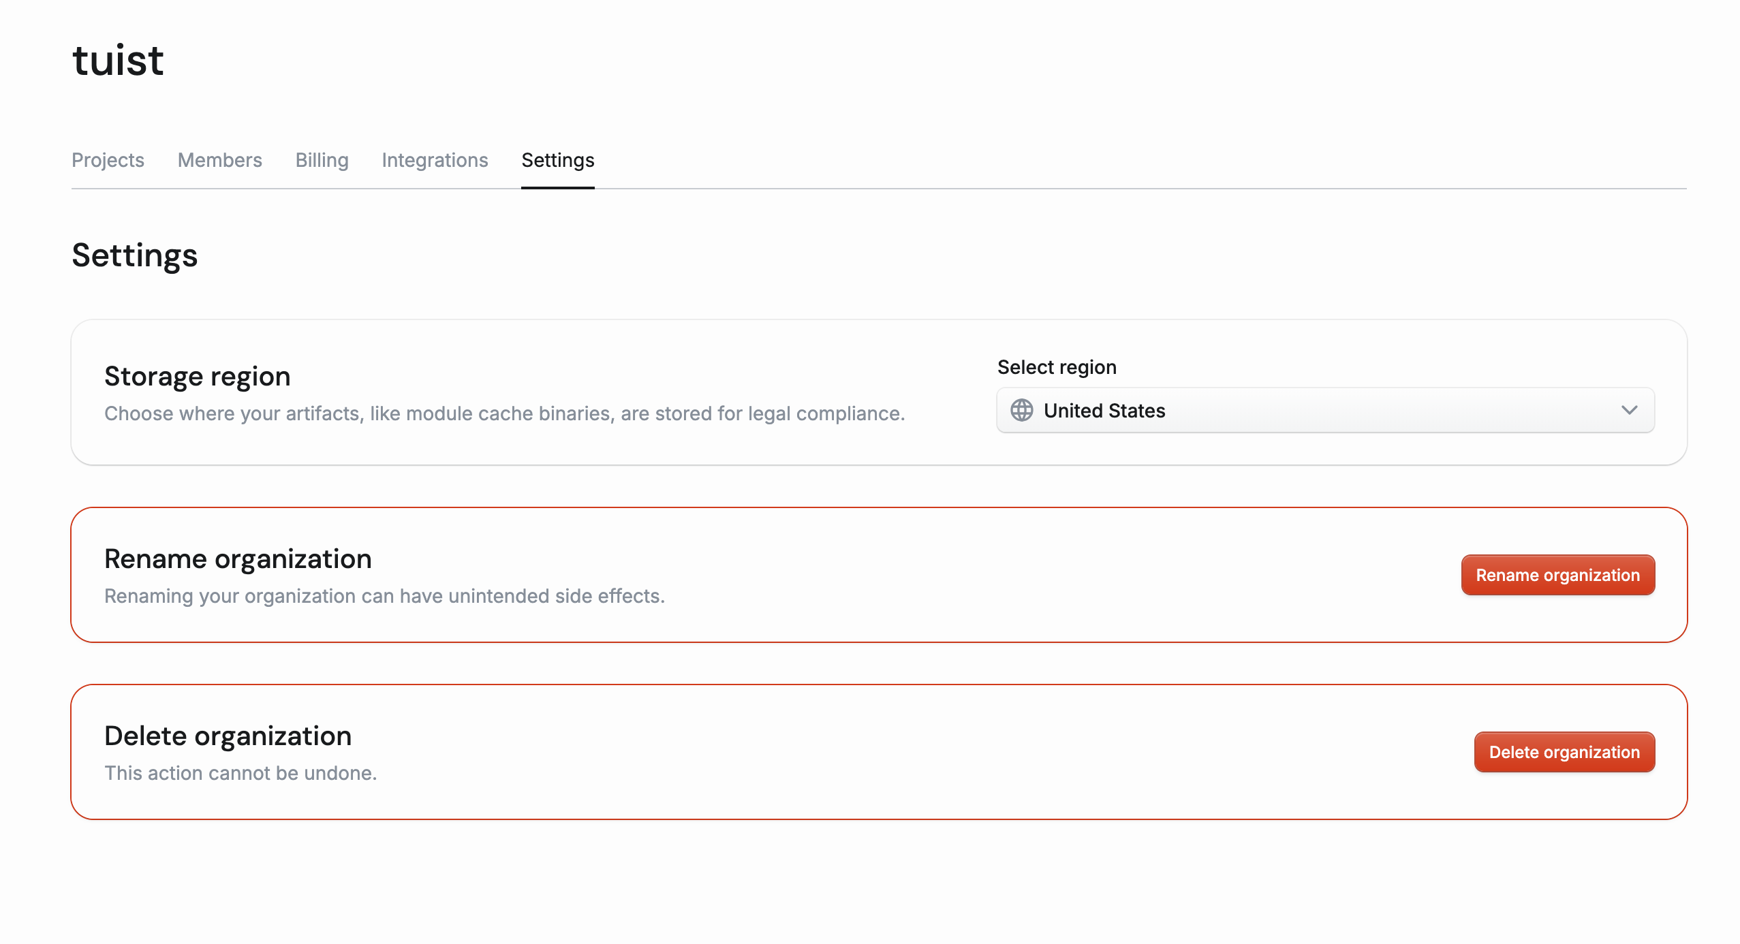Switch to the Projects tab

pos(108,161)
